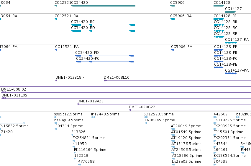The width and height of the screenshot is (251, 166).
Task: Select the AT20049.5prime EST entry
Action: (186, 126)
